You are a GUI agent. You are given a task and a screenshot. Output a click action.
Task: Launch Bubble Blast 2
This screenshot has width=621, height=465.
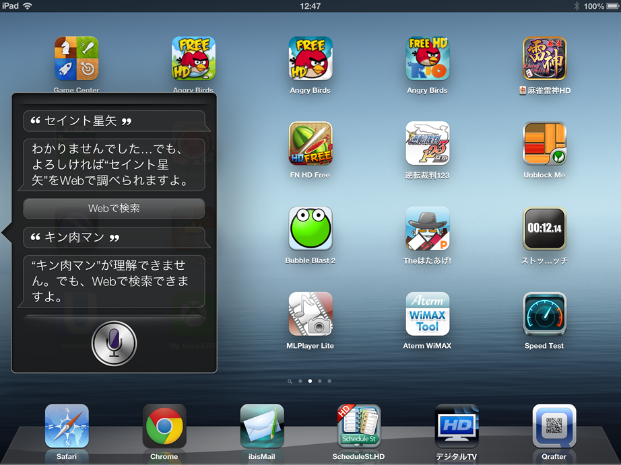(310, 229)
